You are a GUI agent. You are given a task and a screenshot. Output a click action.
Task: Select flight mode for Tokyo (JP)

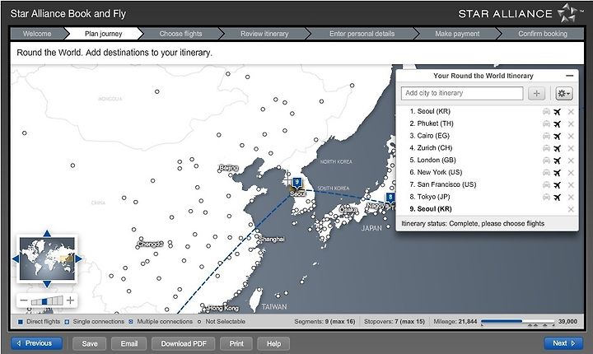[x=557, y=197]
